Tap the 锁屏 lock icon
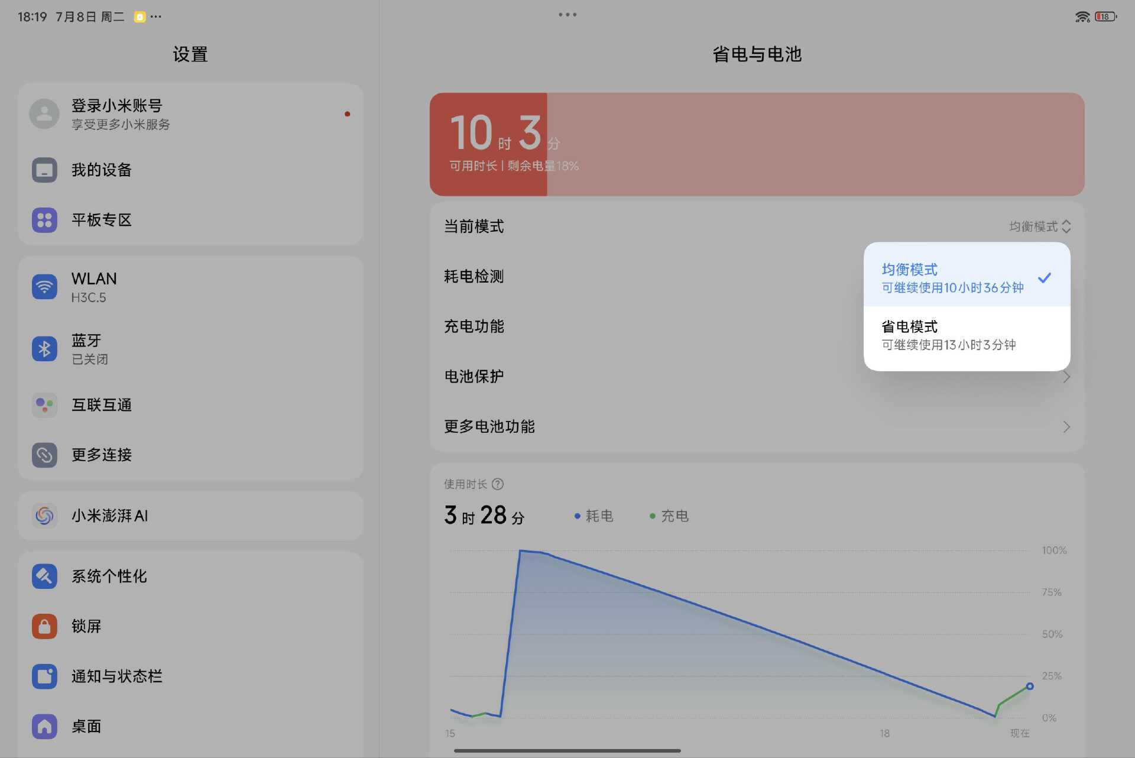Image resolution: width=1135 pixels, height=758 pixels. [x=44, y=626]
